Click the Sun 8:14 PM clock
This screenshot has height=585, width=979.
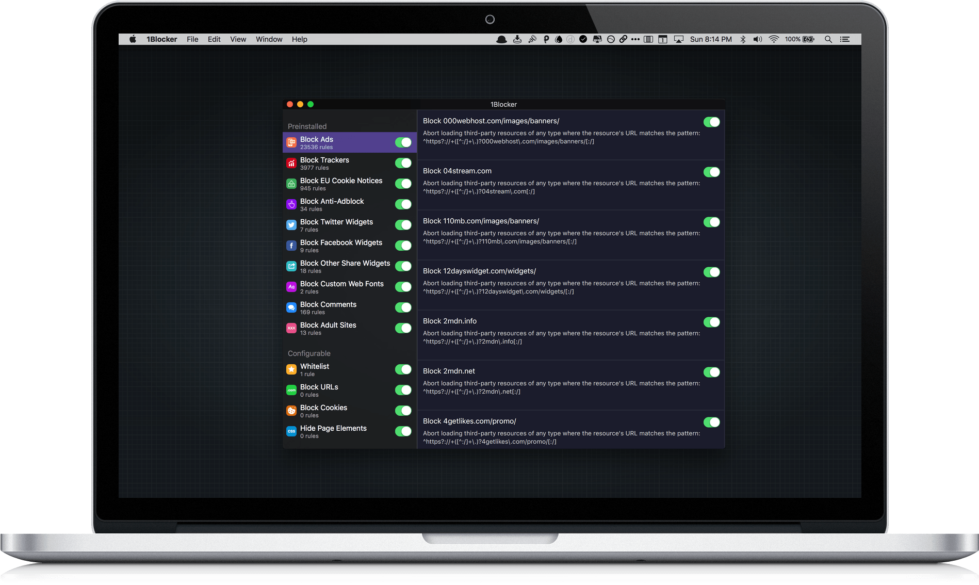711,39
